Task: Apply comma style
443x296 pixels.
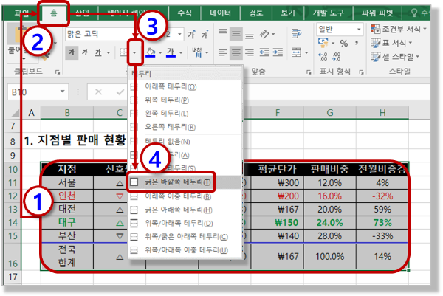Action: (x=357, y=44)
